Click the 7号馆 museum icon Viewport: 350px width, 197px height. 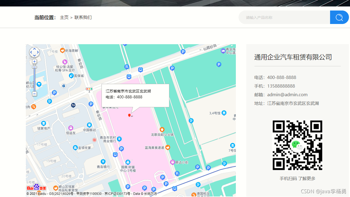232,146
